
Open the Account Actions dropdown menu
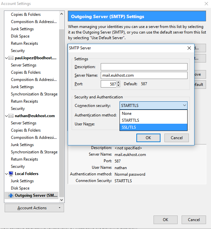coord(34,208)
